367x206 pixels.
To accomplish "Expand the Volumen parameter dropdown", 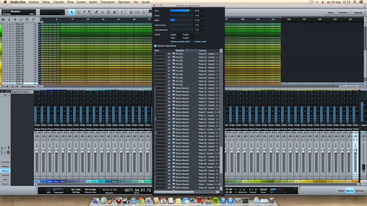I will click(34, 14).
